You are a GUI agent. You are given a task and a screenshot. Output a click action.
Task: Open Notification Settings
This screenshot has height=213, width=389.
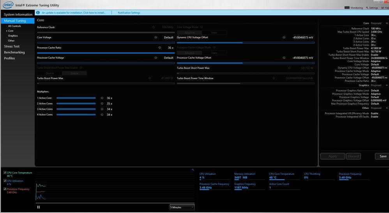click(x=129, y=12)
